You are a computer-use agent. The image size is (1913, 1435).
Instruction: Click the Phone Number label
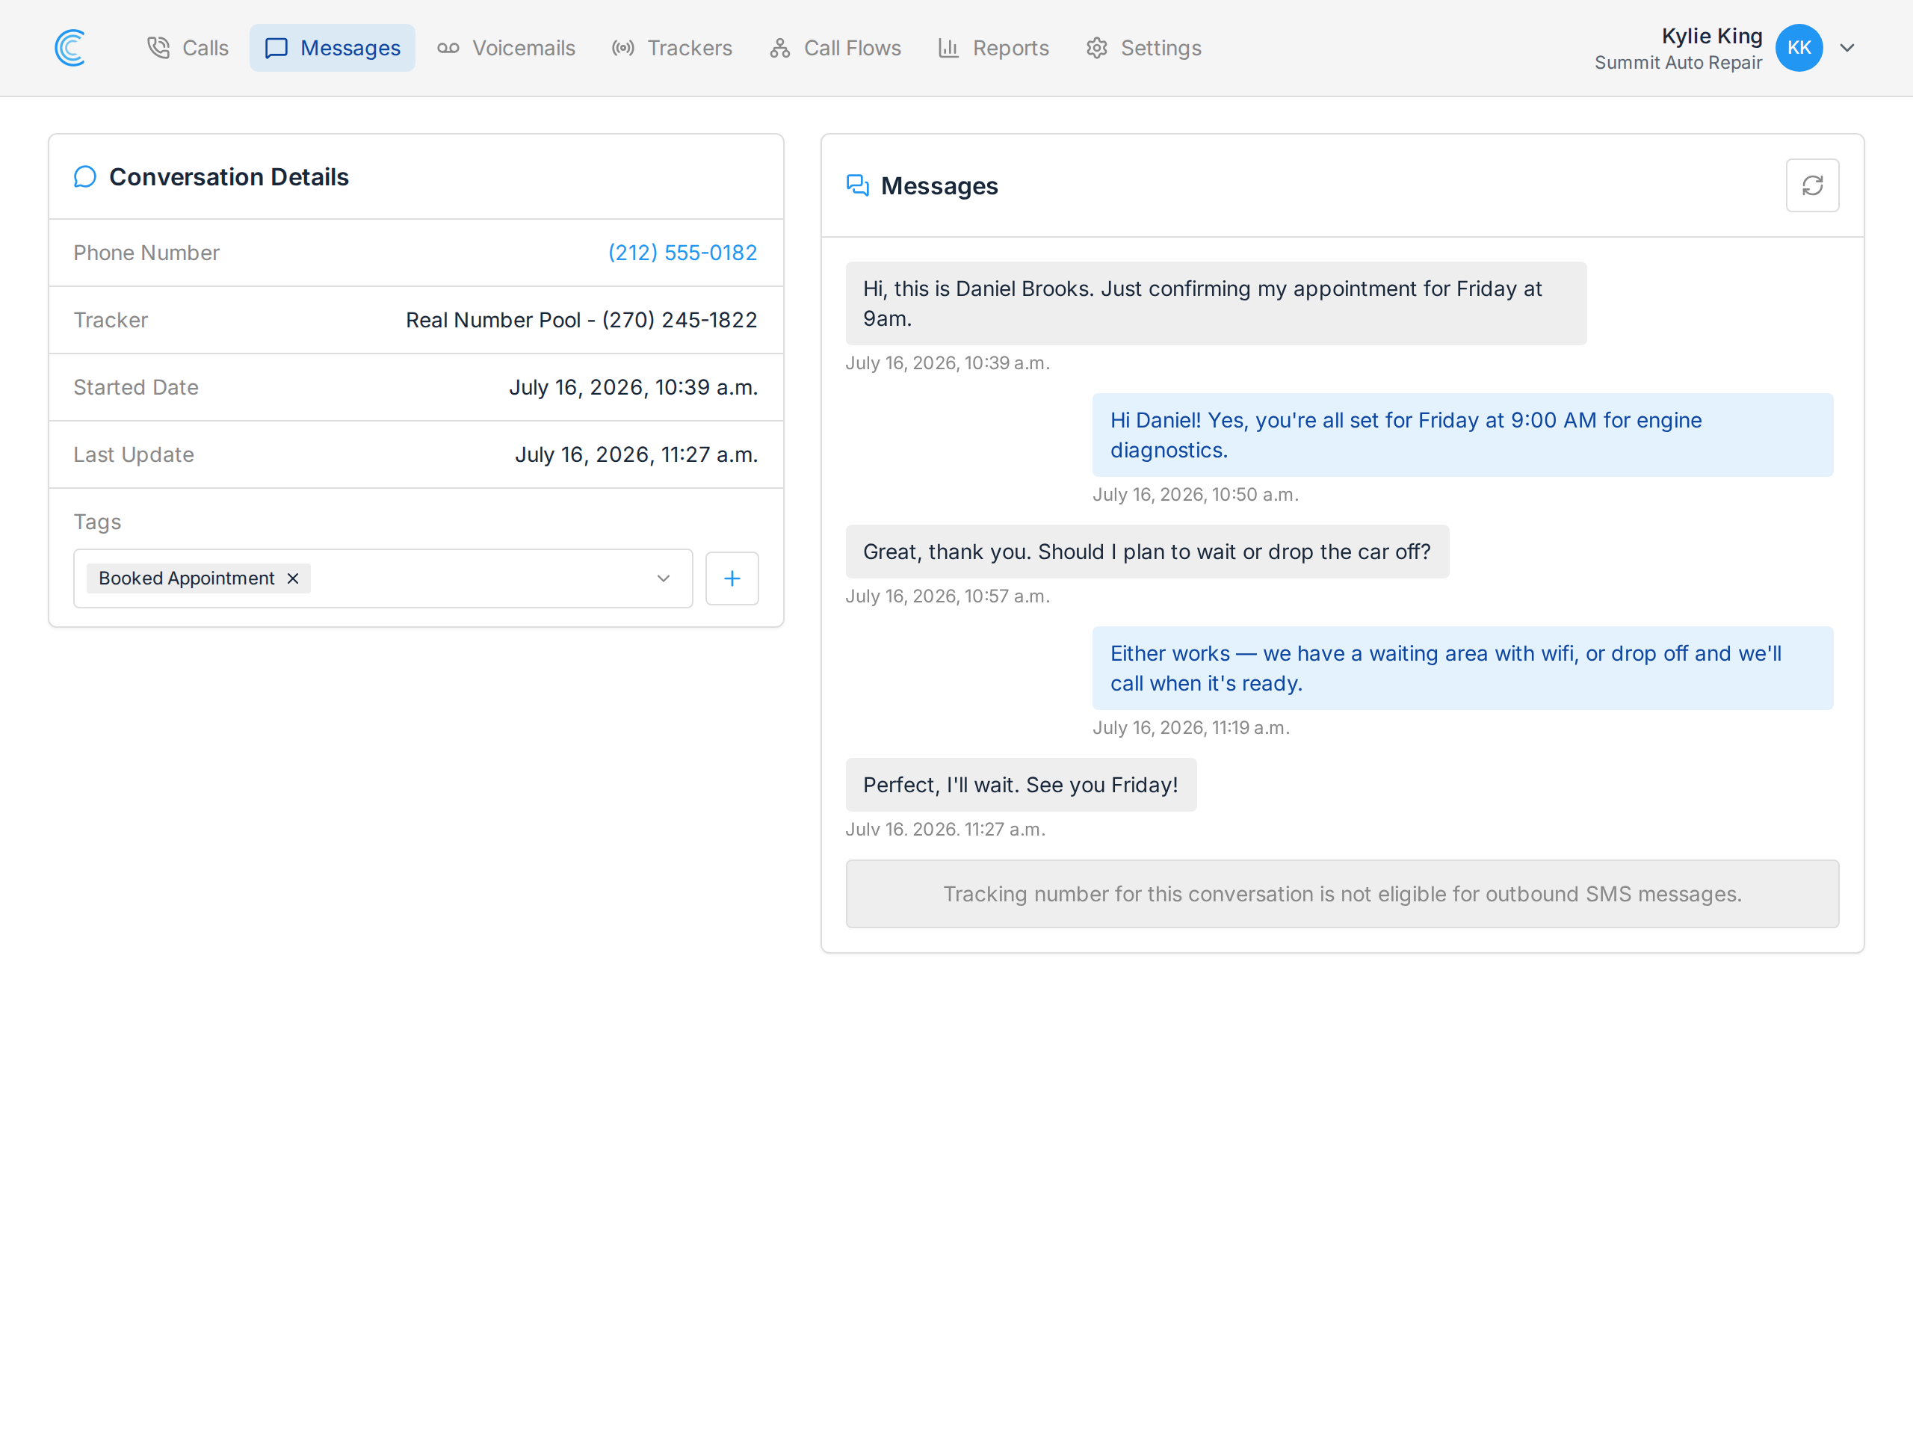pos(146,253)
